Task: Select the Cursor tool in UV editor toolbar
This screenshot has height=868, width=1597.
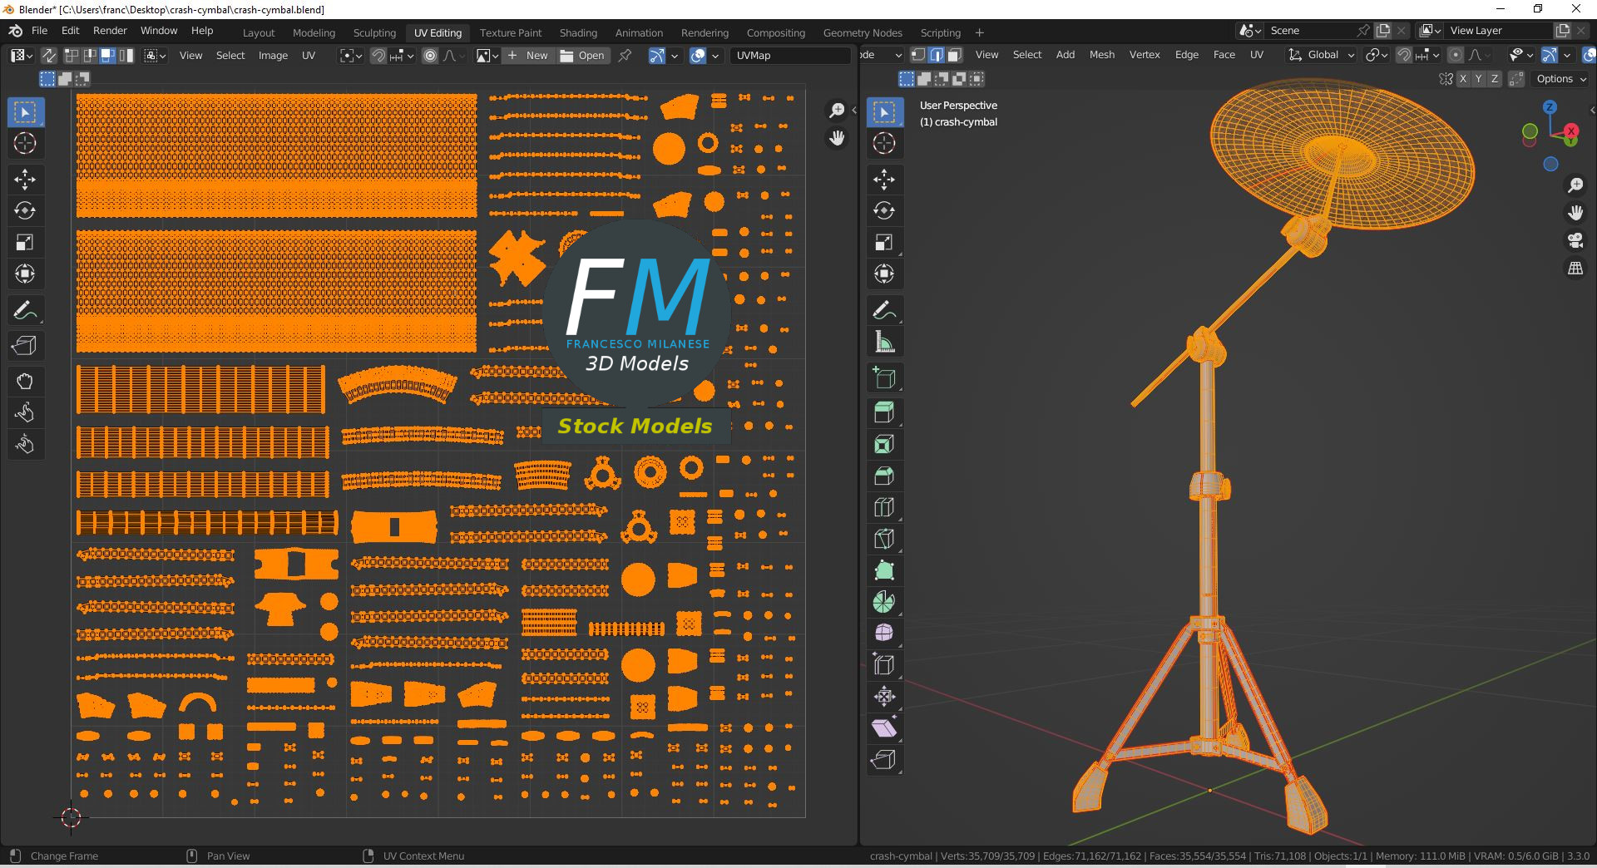Action: (25, 143)
